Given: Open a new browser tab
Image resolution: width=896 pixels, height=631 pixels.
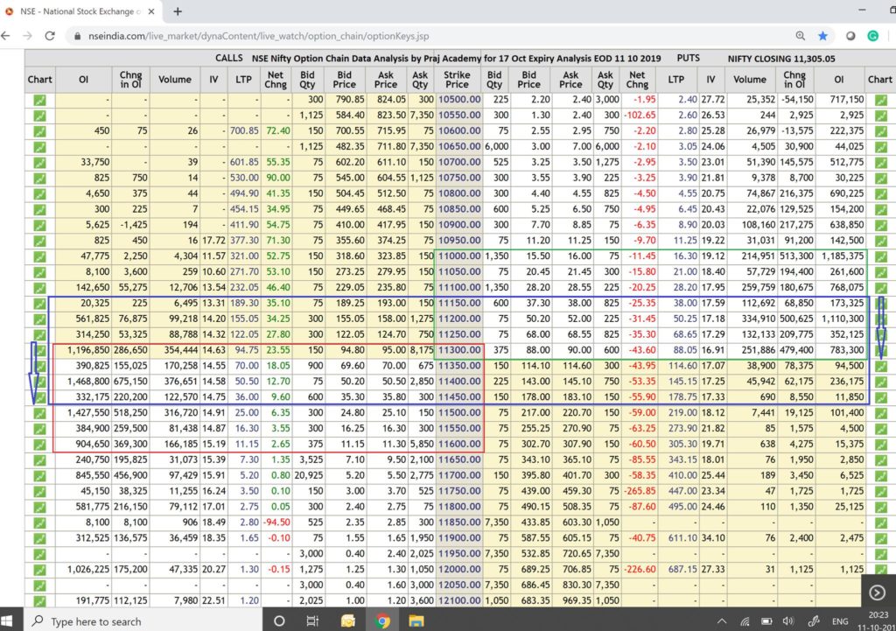Looking at the screenshot, I should [178, 11].
